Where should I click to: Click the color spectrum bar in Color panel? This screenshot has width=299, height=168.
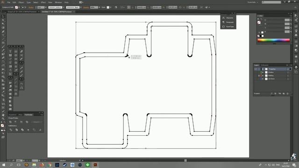click(x=274, y=40)
